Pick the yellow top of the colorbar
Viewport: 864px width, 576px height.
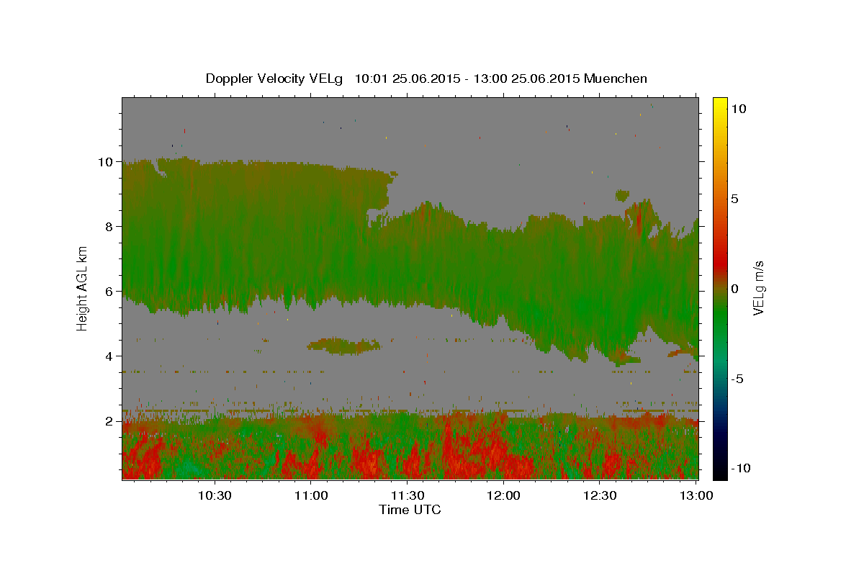[719, 104]
